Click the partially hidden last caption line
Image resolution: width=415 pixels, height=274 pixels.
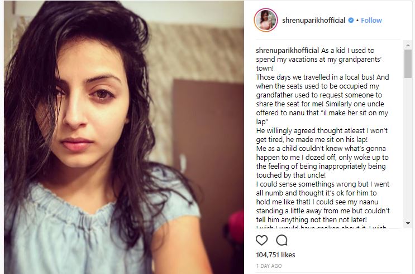coord(321,227)
